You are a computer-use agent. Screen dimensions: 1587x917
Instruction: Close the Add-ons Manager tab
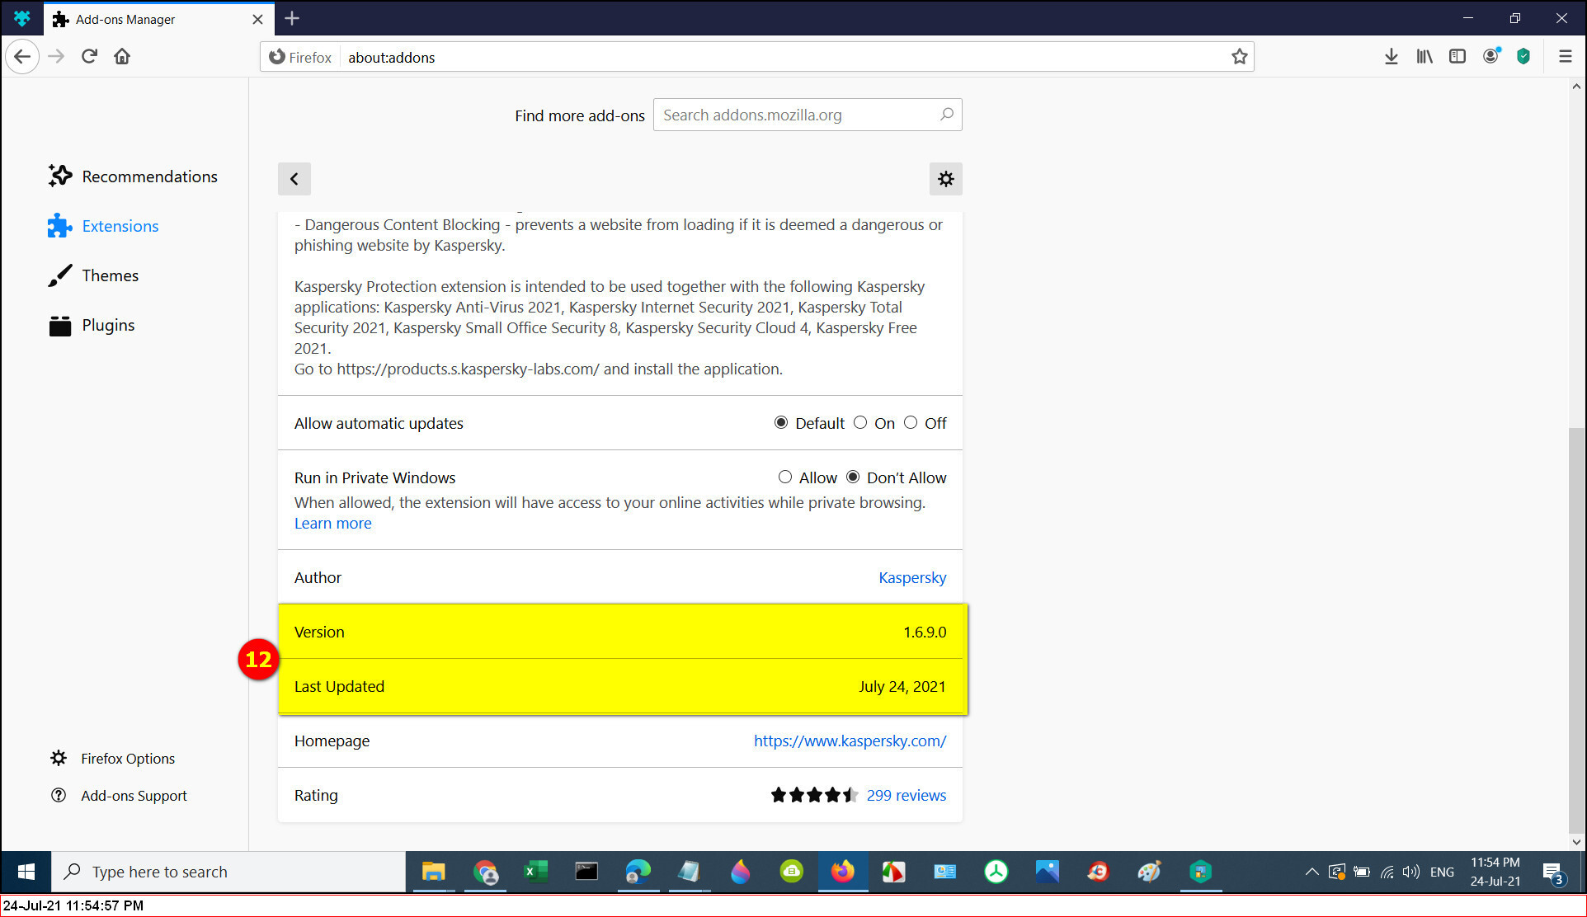click(257, 19)
